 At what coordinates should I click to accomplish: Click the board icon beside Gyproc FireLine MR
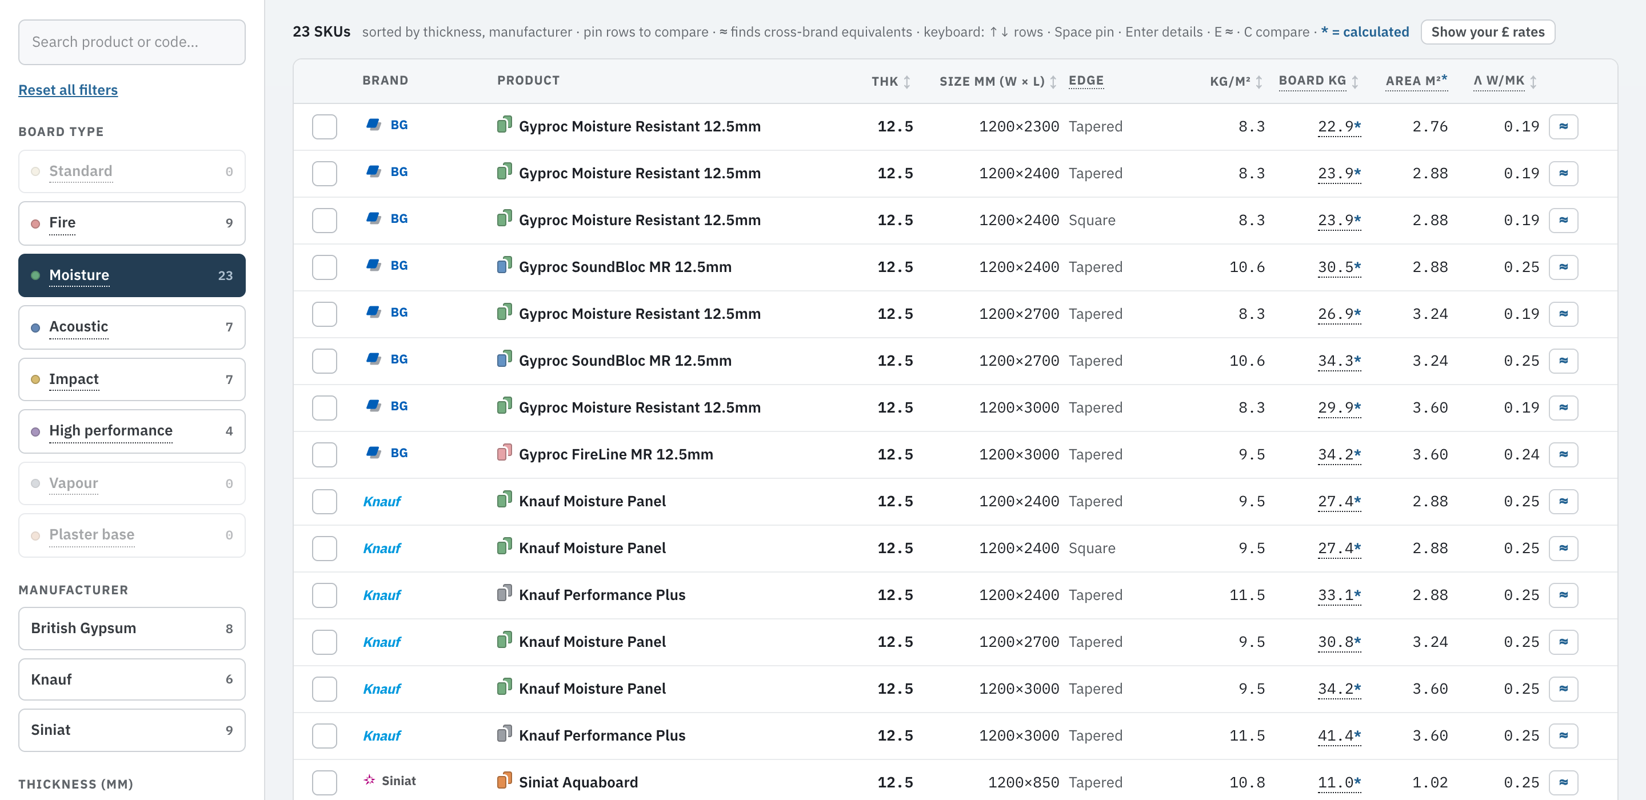[504, 453]
